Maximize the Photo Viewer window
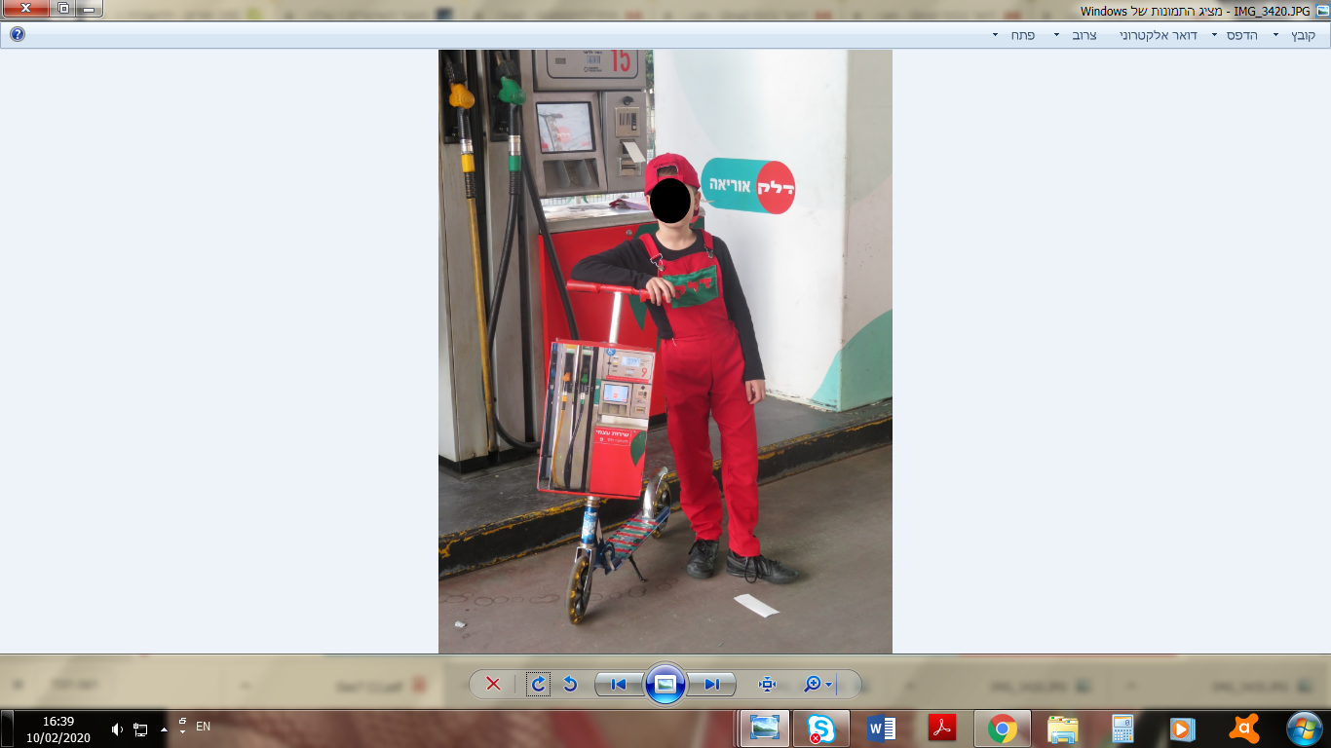 [x=63, y=9]
